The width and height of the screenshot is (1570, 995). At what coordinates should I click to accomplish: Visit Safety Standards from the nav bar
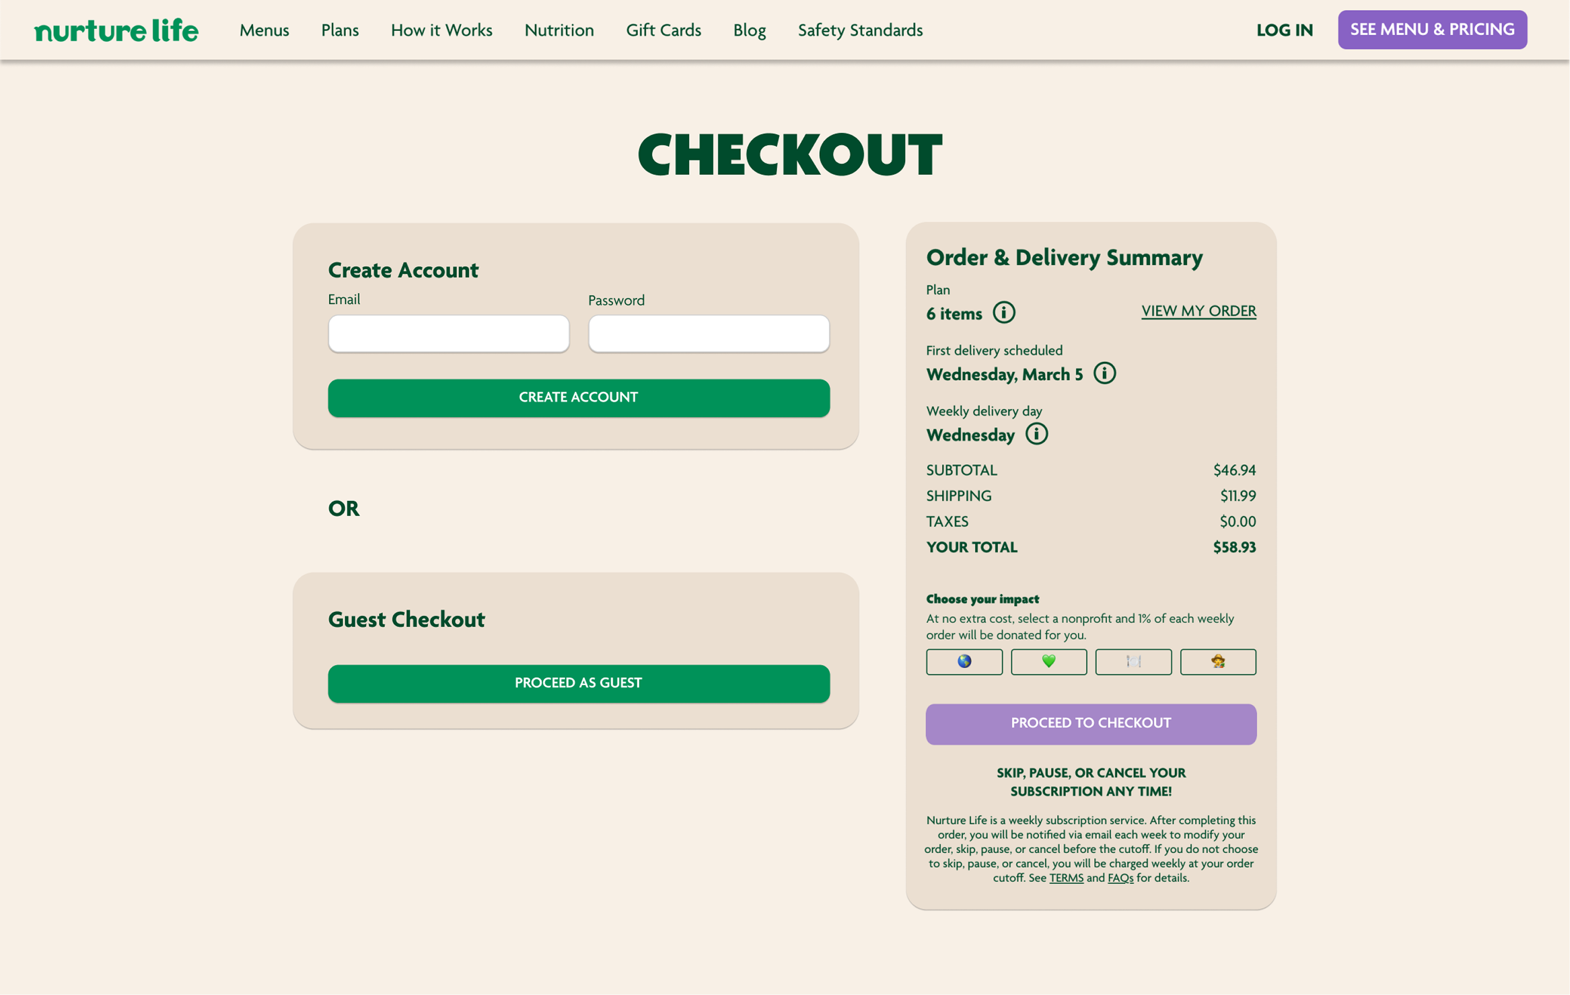860,31
